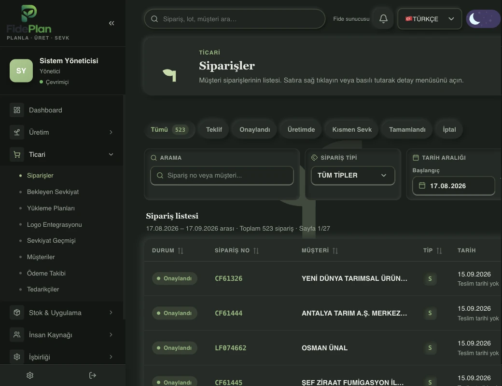Collapse the sidebar with double-chevron icon
Screen dimensions: 502x386
coord(112,23)
